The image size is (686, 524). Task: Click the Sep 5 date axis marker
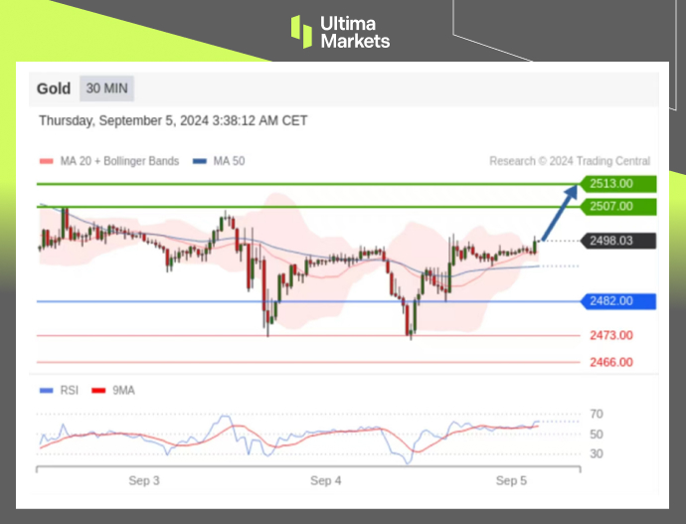512,481
